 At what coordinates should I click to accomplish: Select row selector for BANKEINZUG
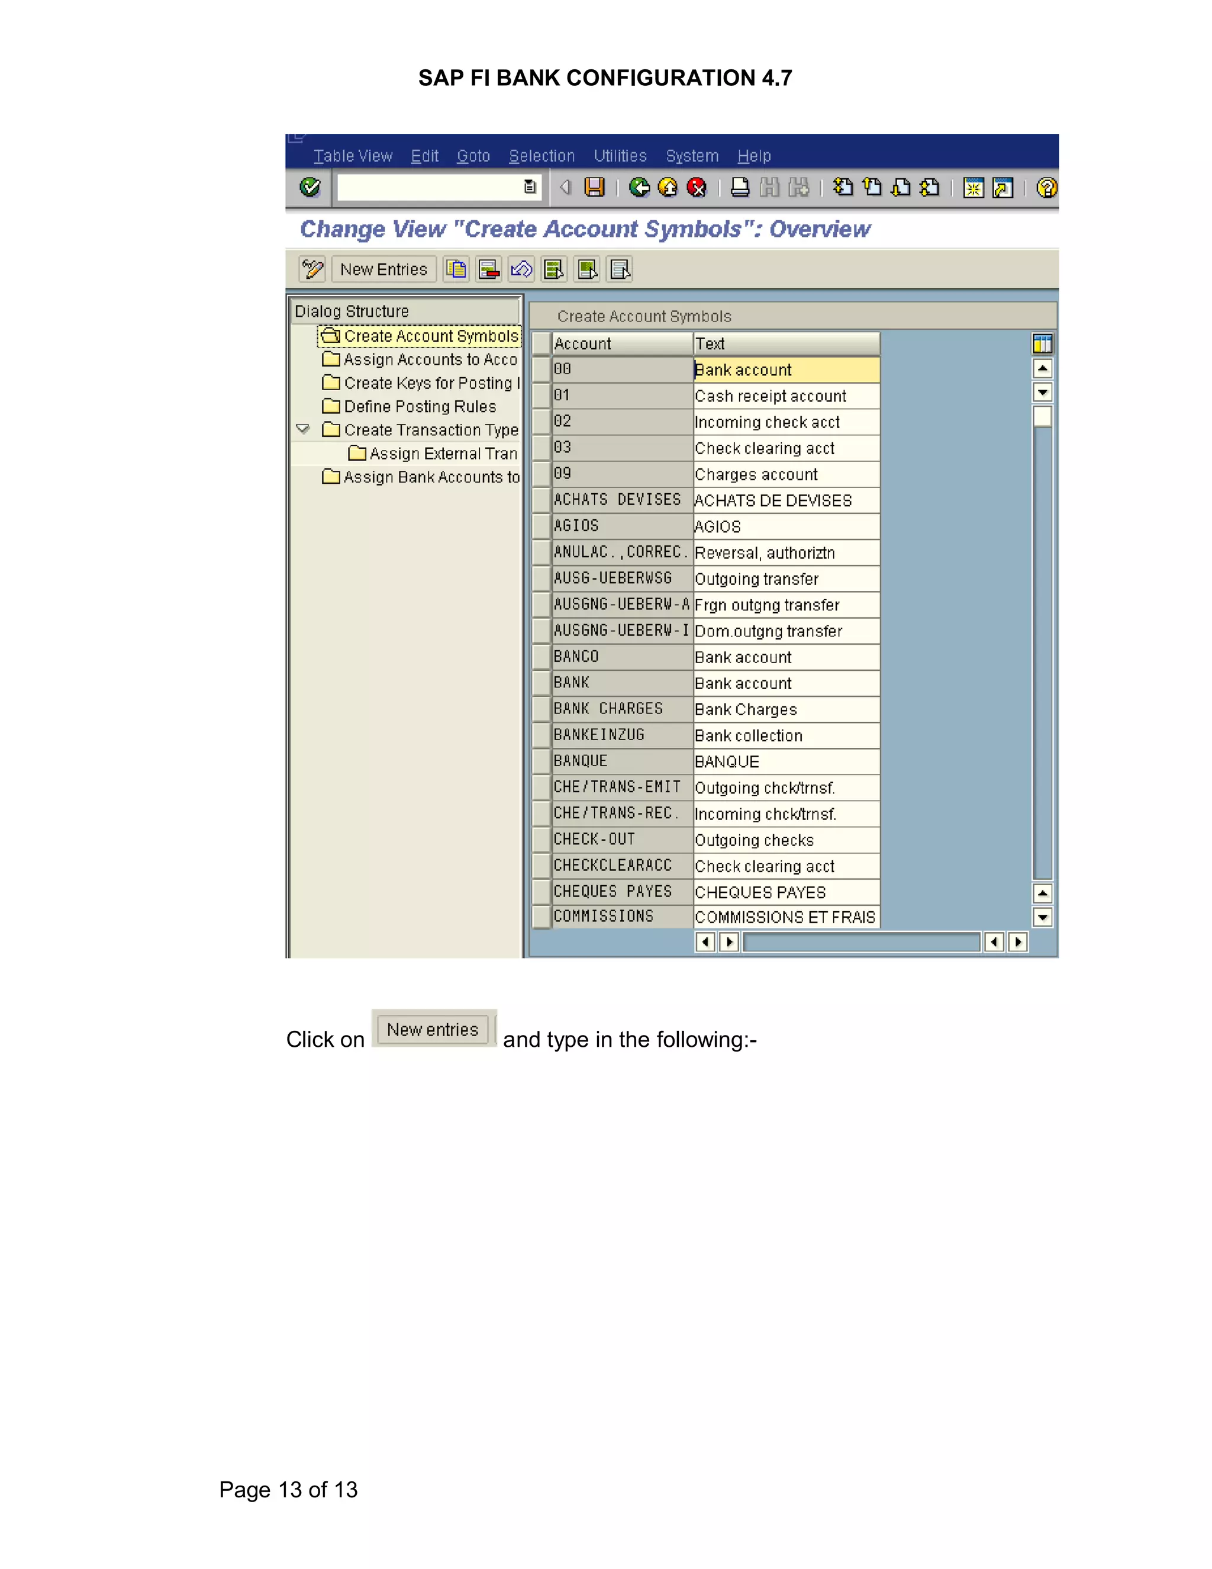click(541, 735)
